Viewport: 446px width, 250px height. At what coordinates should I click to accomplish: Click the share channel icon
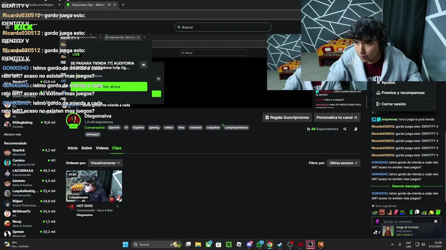(x=345, y=129)
